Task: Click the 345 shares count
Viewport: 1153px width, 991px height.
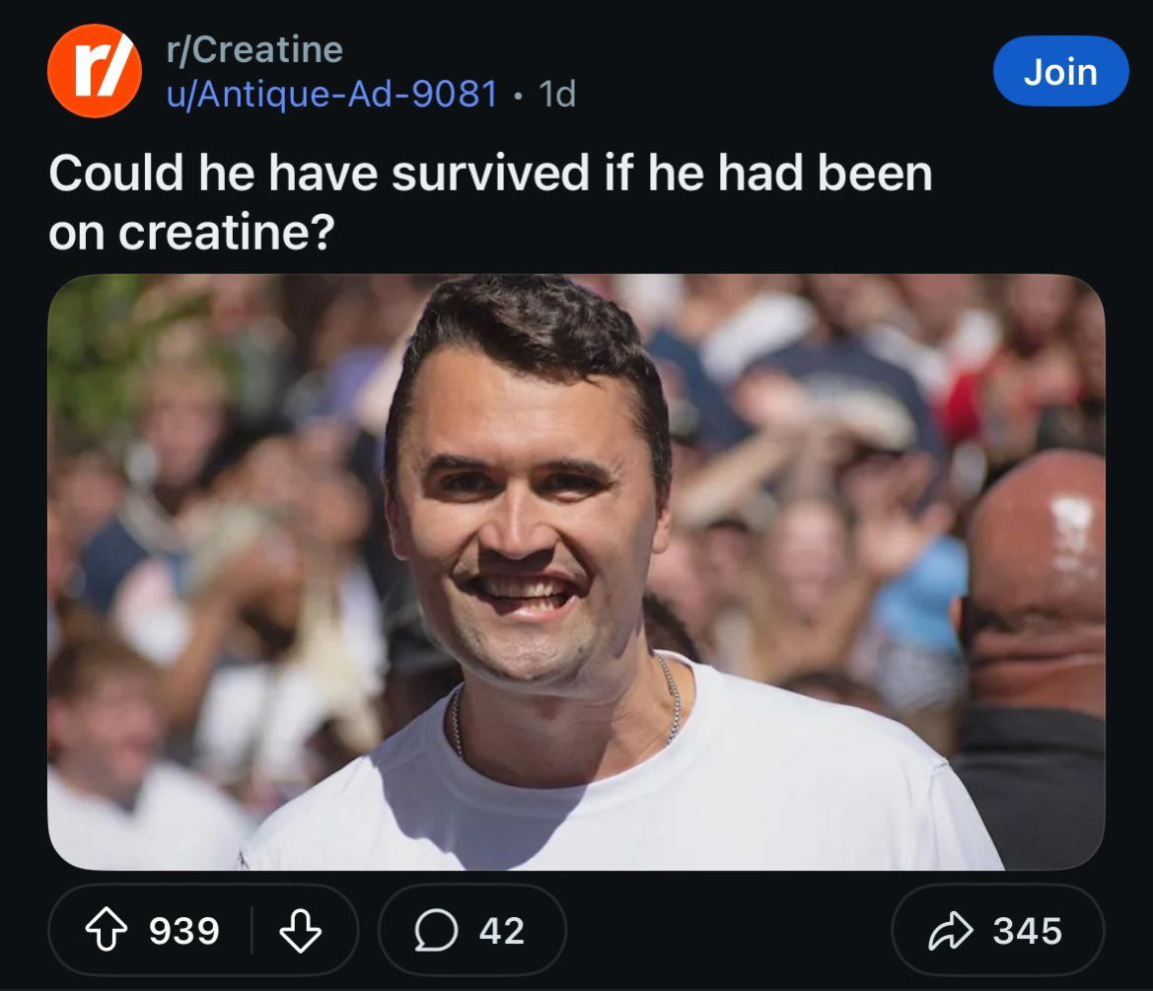Action: pos(1028,930)
